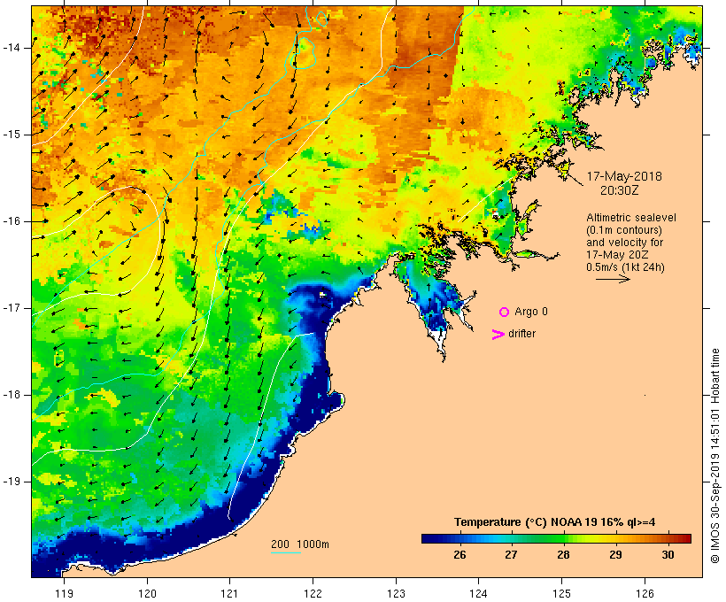
Task: Click the colorbar tick label 30
Action: [x=668, y=555]
